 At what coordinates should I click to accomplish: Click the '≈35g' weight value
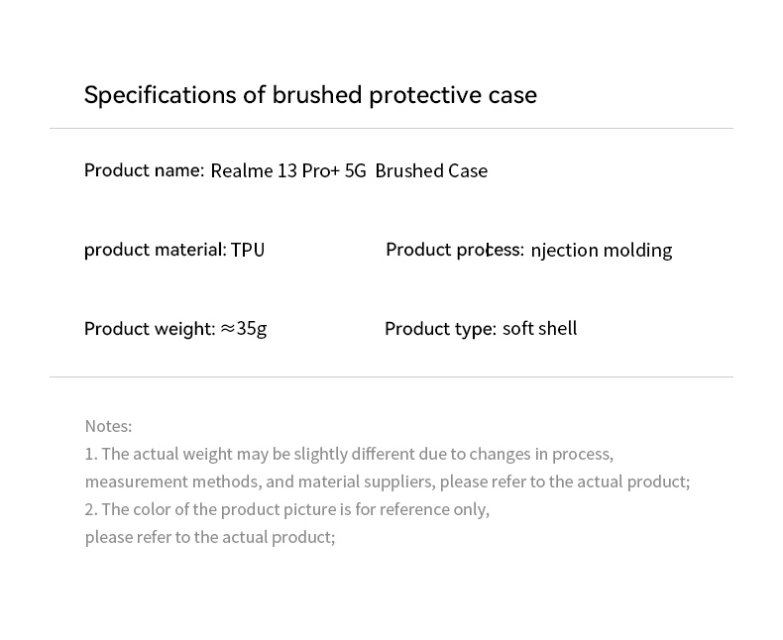244,329
